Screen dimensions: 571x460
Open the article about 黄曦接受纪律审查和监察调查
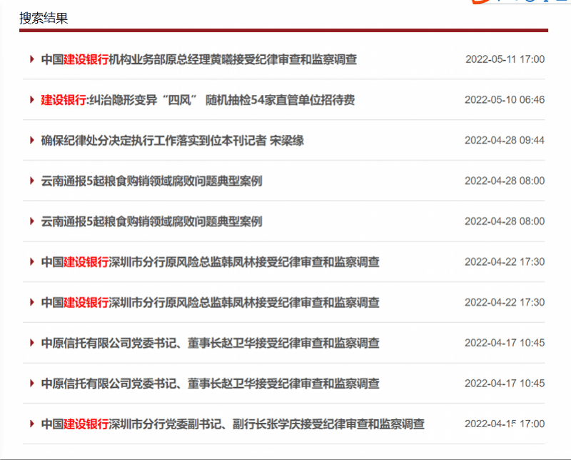(199, 59)
